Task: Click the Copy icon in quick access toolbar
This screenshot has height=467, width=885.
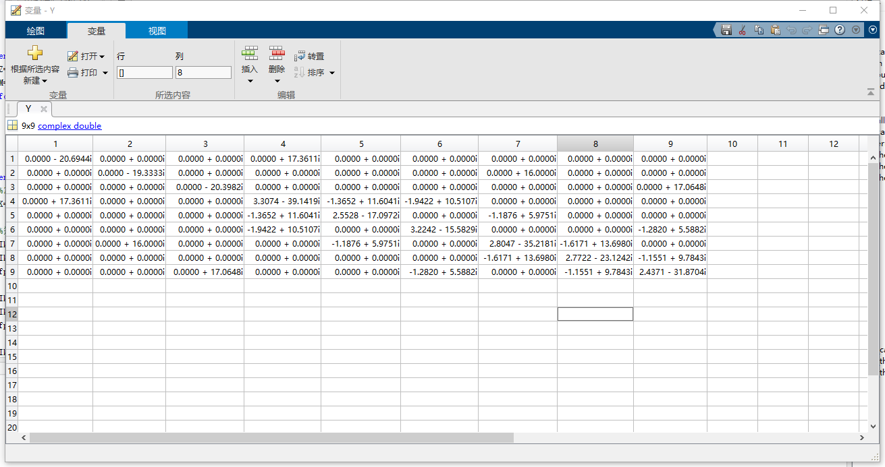Action: pos(759,30)
